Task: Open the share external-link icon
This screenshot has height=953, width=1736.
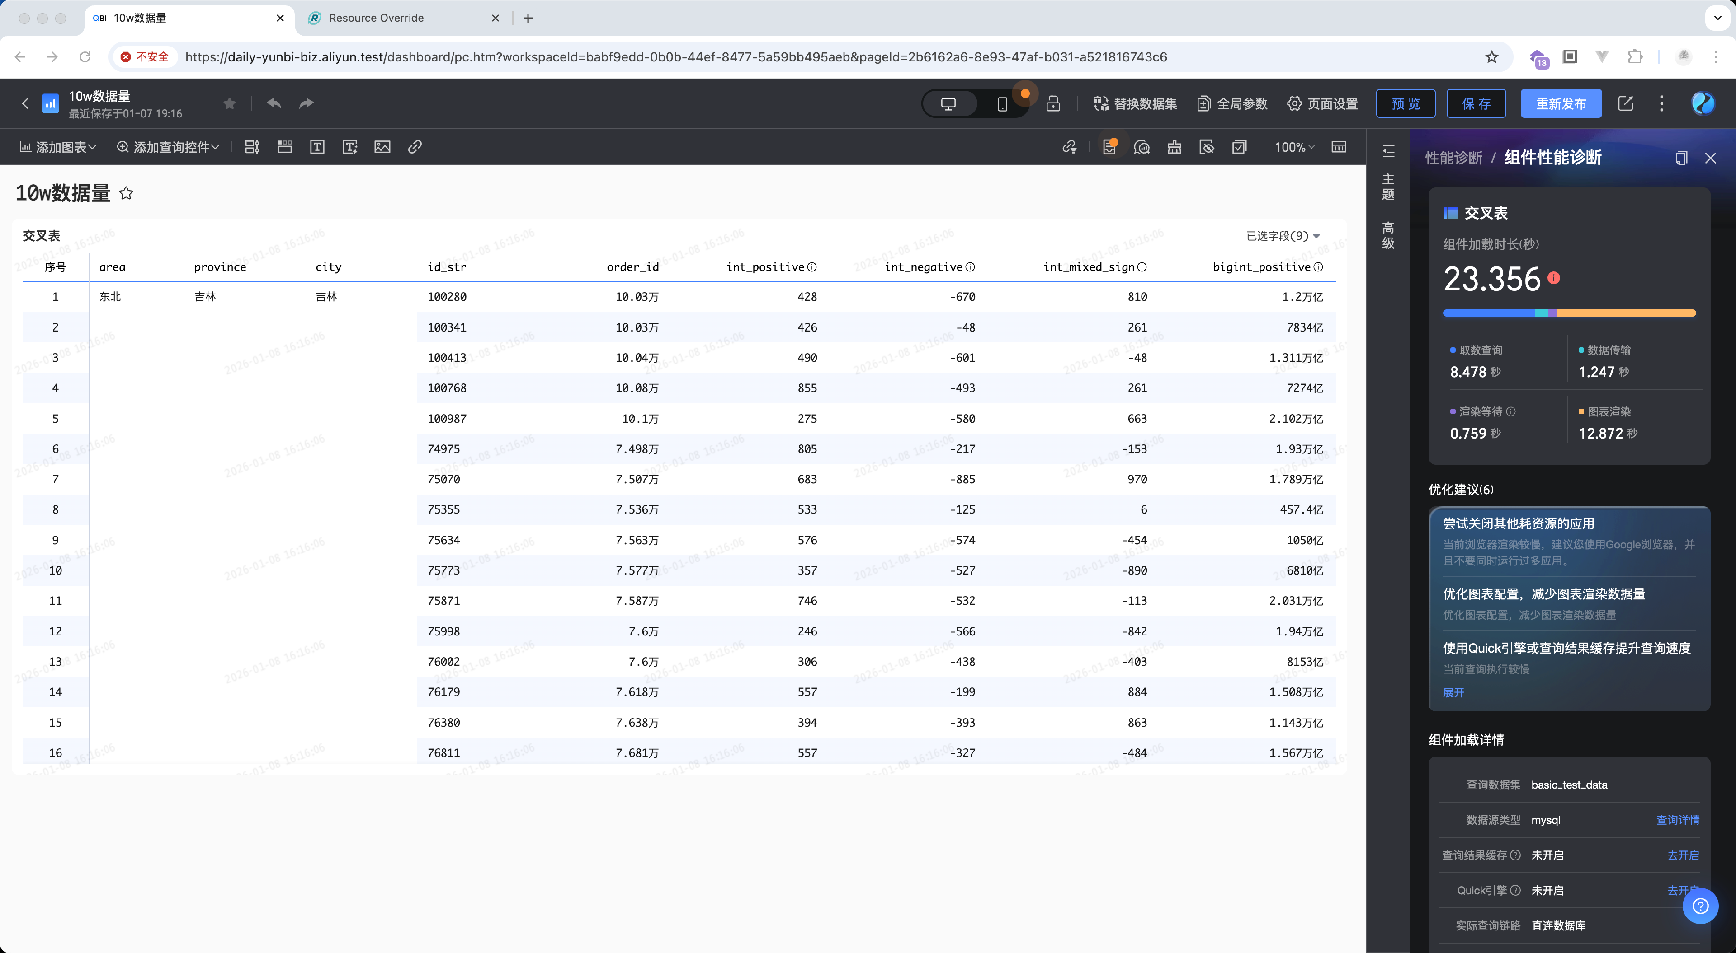Action: (1625, 104)
